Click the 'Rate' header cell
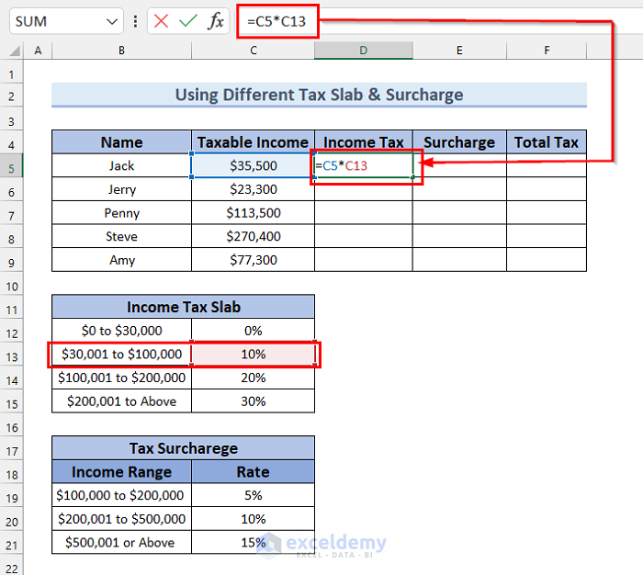Screen dimensions: 643x575 [x=253, y=471]
